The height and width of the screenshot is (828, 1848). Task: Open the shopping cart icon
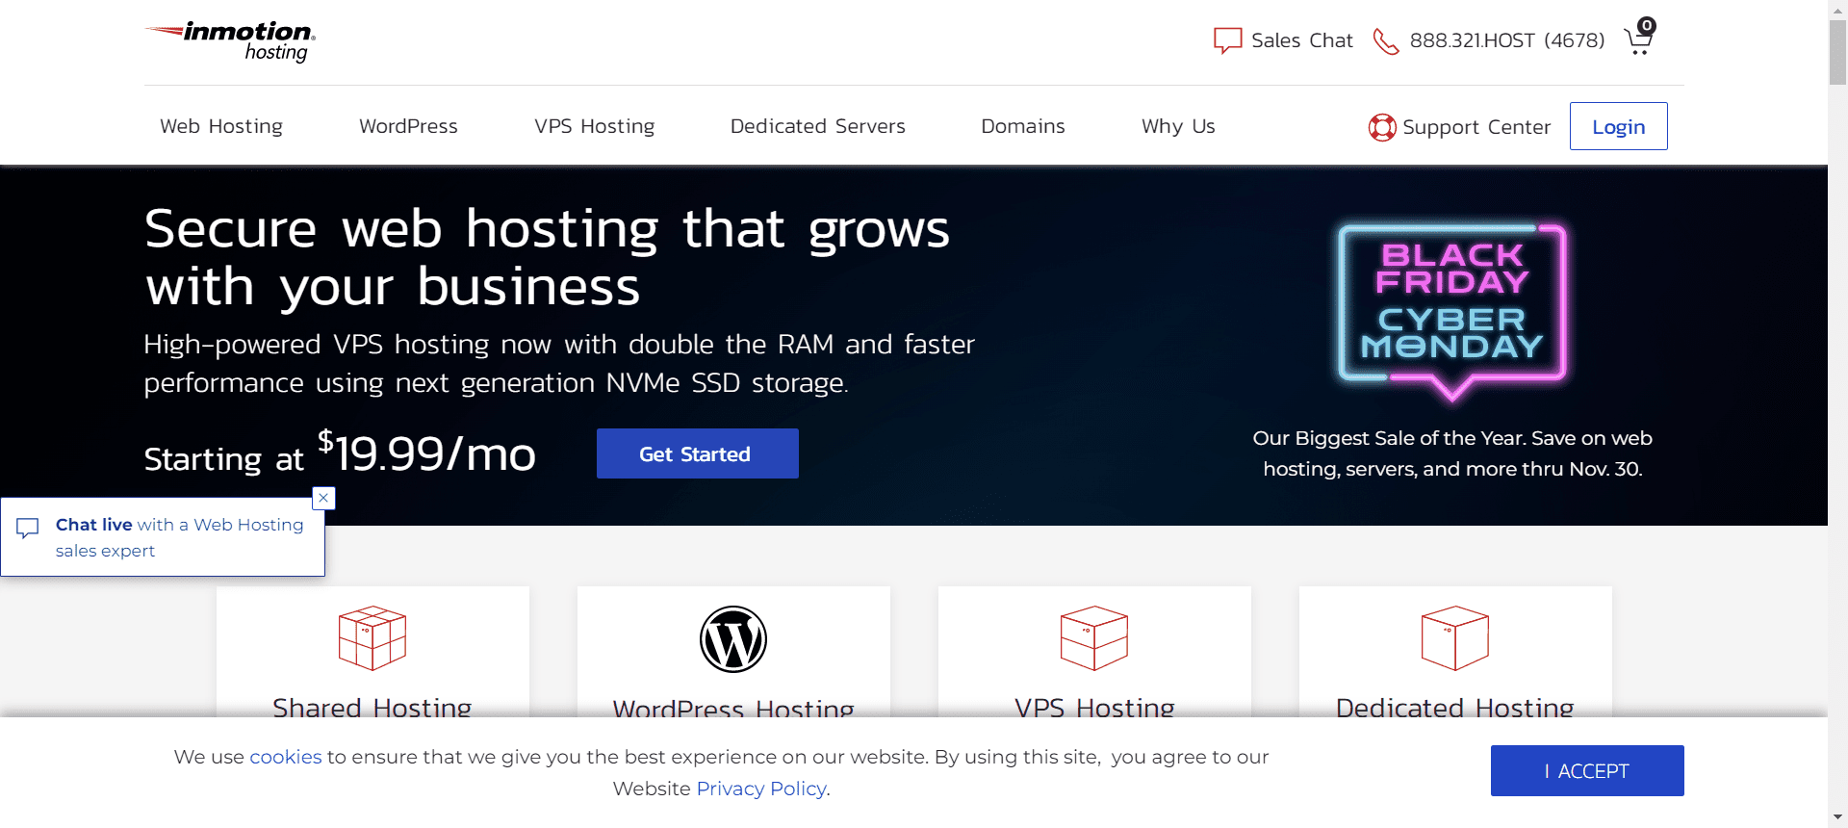[x=1638, y=39]
